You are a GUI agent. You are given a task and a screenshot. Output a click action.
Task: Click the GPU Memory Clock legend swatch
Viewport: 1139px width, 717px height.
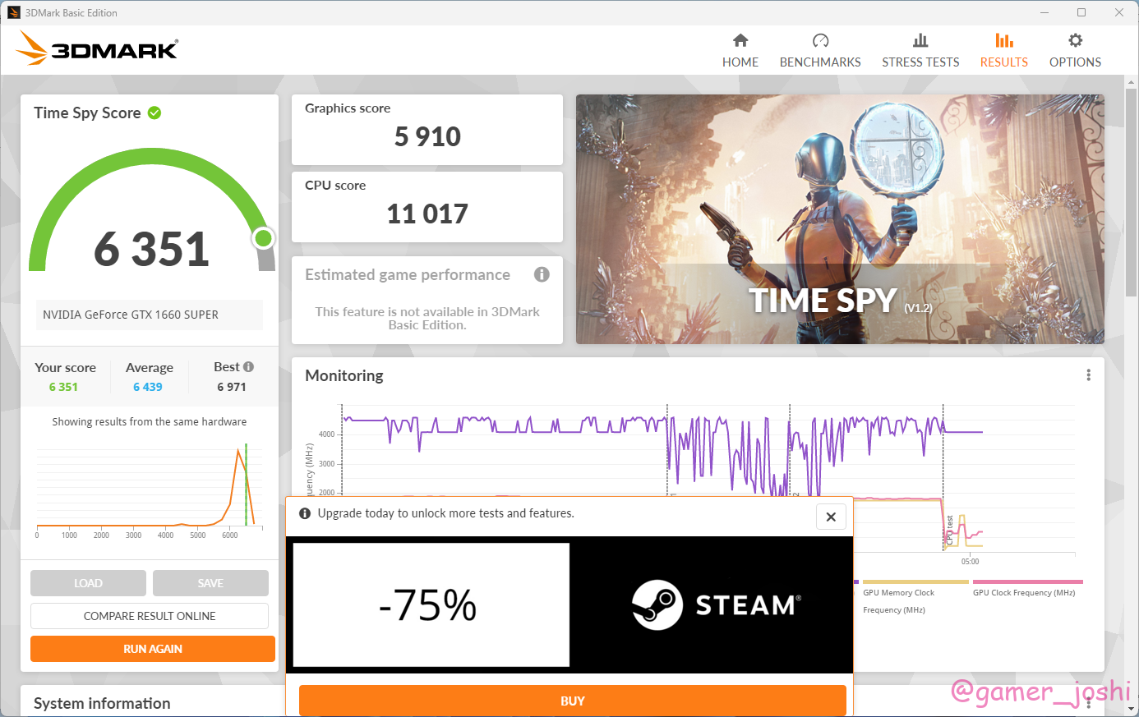point(915,581)
